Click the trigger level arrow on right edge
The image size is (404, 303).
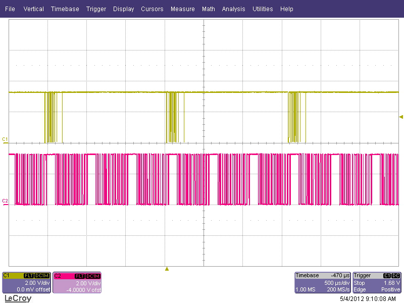(401, 117)
